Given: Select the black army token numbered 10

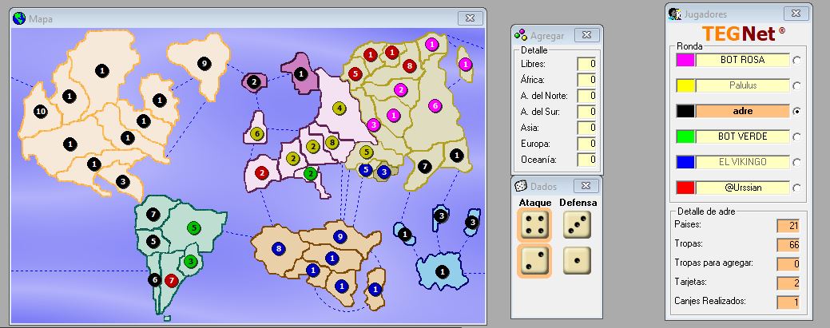Looking at the screenshot, I should coord(41,112).
